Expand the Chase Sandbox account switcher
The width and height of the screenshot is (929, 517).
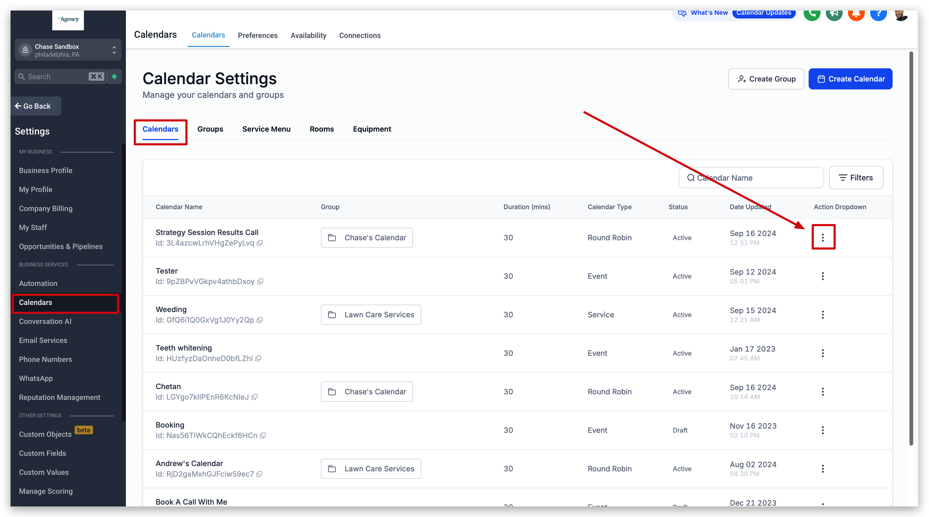tap(68, 50)
